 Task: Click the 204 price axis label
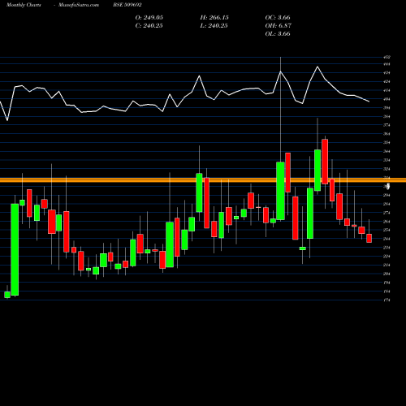click(x=387, y=274)
